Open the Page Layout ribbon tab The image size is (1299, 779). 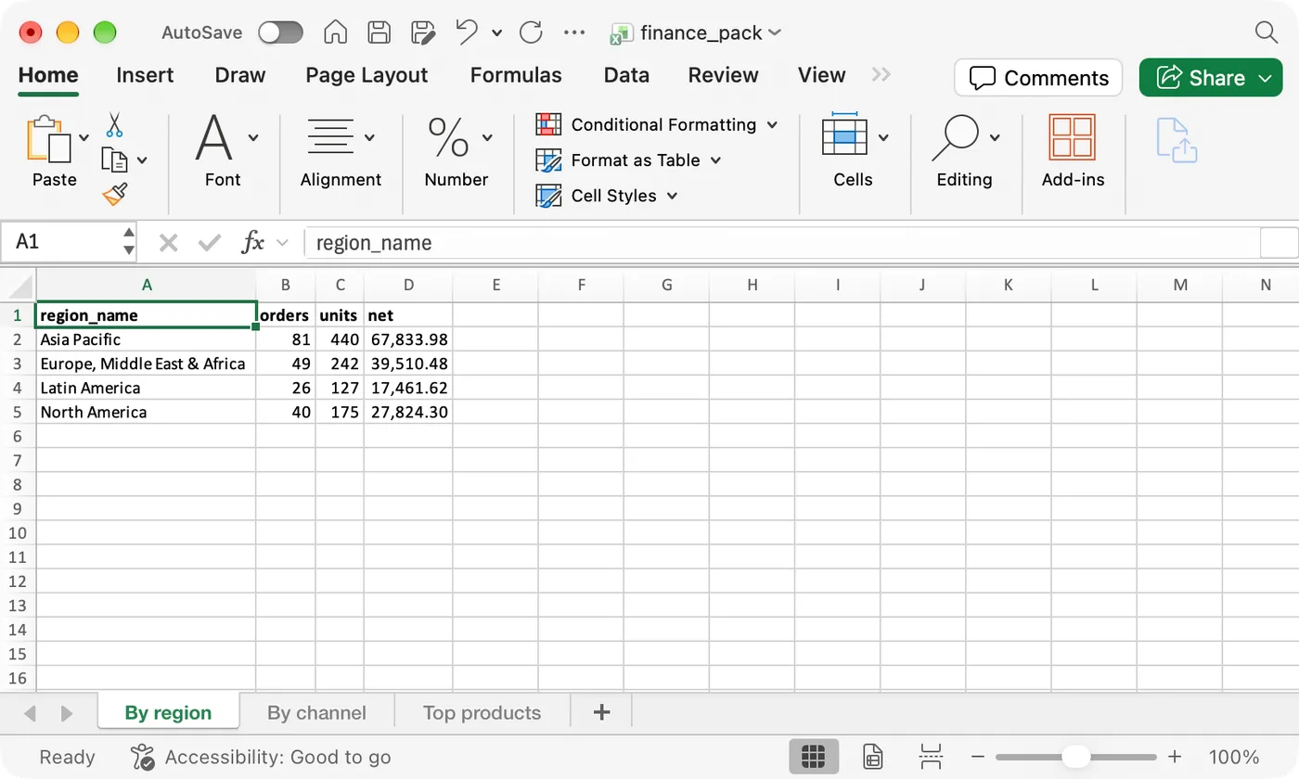pos(367,75)
